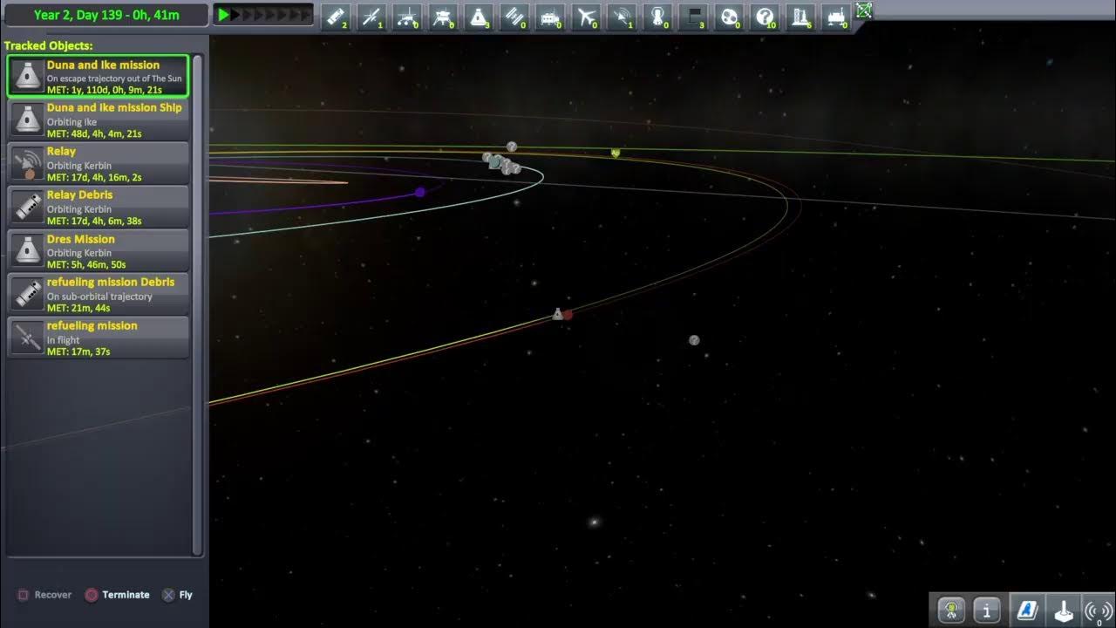Click the green marker on the outer orbit
This screenshot has height=628, width=1116.
pyautogui.click(x=616, y=153)
